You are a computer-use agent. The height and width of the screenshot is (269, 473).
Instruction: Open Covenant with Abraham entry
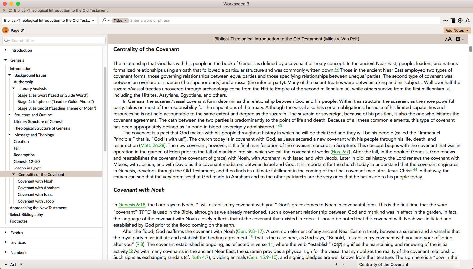click(38, 188)
